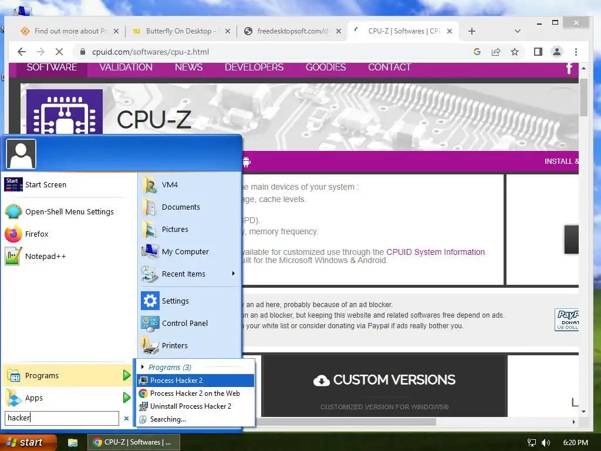Open VALIDATION nav item

coord(126,68)
